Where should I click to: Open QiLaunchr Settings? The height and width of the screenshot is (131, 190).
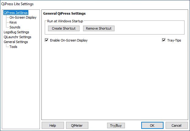tap(17, 37)
